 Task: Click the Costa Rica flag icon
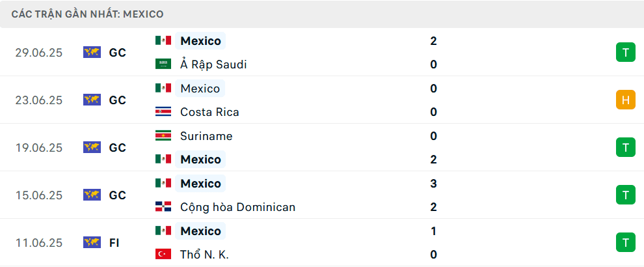(163, 112)
